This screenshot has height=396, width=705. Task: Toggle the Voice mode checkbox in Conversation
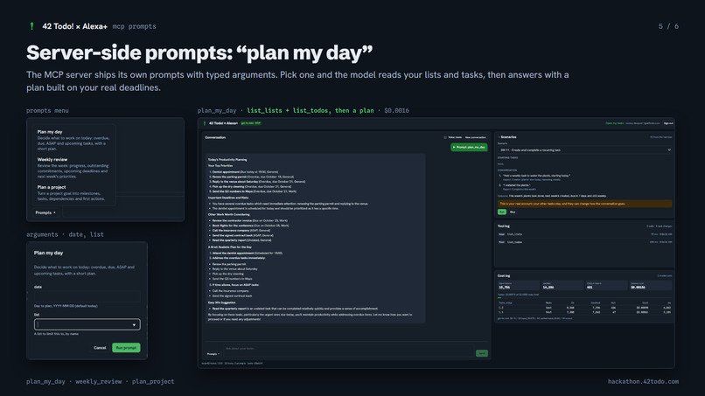tap(445, 137)
